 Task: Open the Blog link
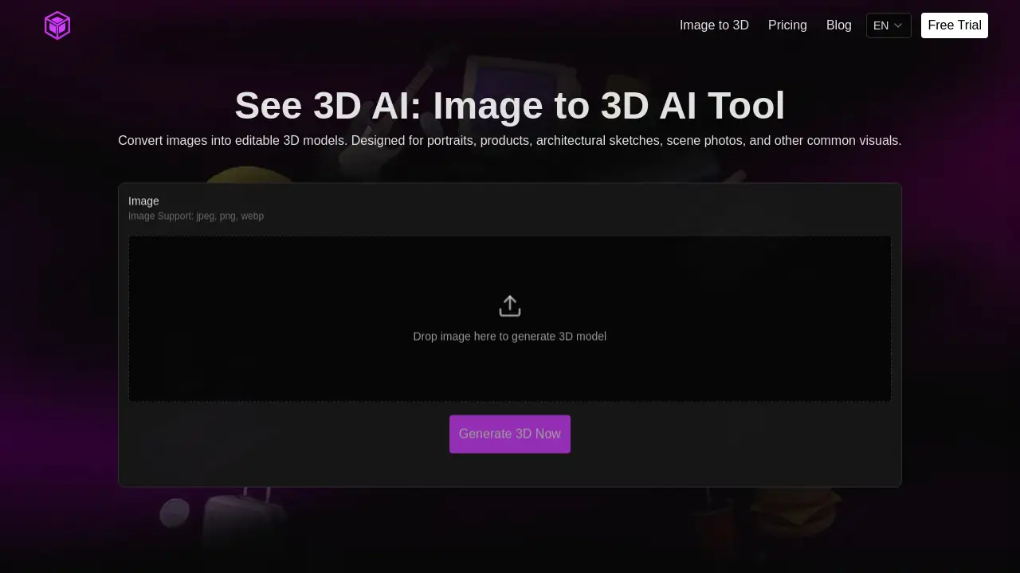(839, 25)
